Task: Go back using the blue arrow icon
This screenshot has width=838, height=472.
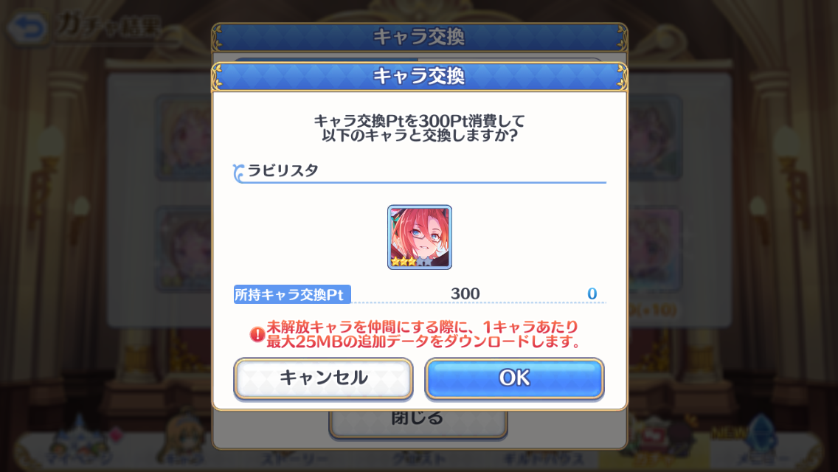Action: tap(28, 27)
